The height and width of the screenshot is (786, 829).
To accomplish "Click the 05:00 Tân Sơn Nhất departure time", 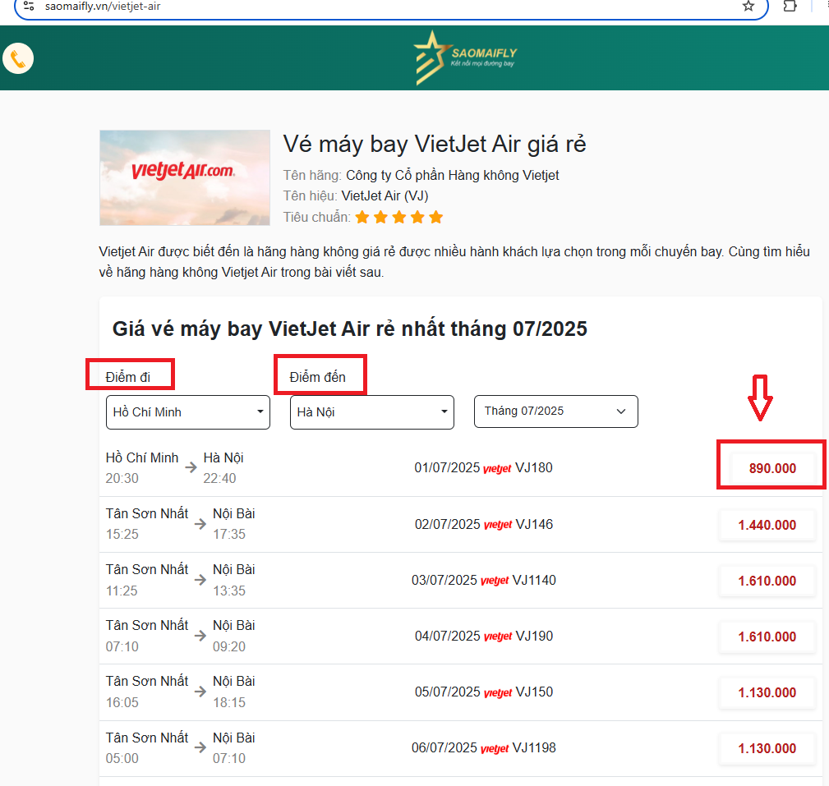I will [122, 759].
